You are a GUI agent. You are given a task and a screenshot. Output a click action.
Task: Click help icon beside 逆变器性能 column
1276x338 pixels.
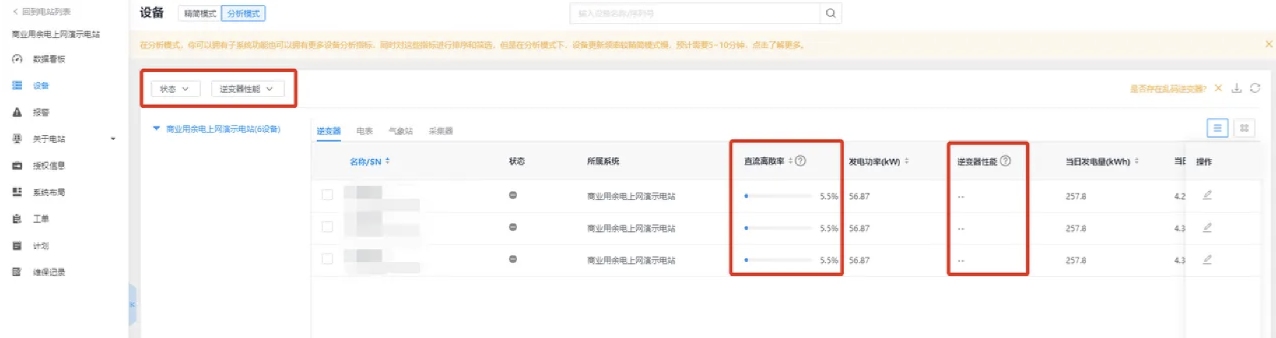tap(1005, 161)
